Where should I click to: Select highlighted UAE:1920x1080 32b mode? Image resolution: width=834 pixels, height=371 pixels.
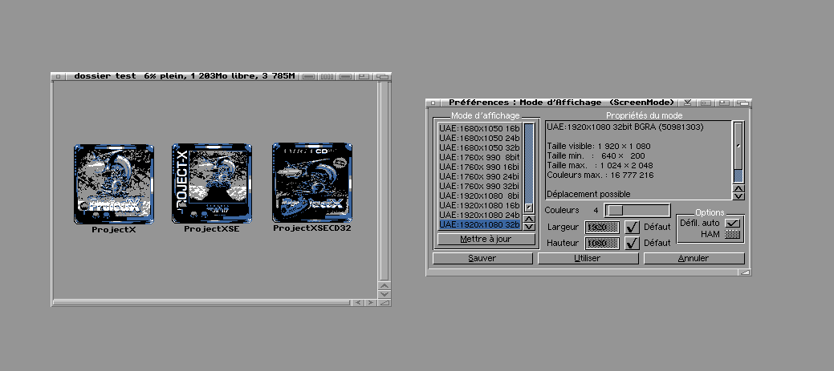pos(479,224)
